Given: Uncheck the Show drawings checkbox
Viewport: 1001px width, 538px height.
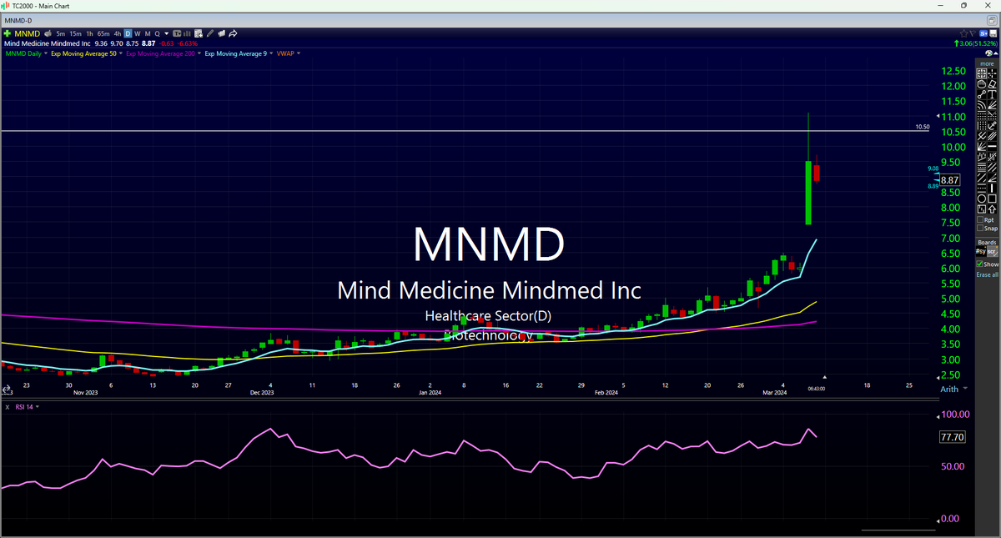Looking at the screenshot, I should click(x=979, y=264).
